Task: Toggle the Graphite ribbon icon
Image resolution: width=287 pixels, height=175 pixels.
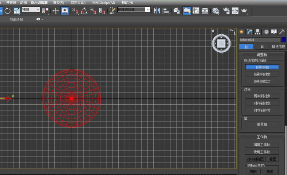Action: 187,11
